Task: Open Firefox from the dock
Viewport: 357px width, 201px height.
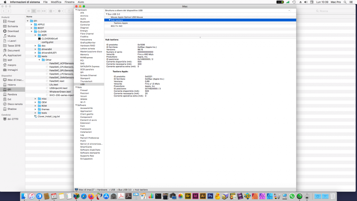Action: click(91, 196)
